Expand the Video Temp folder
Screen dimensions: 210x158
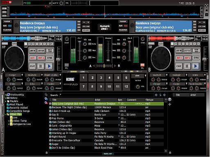9,121
